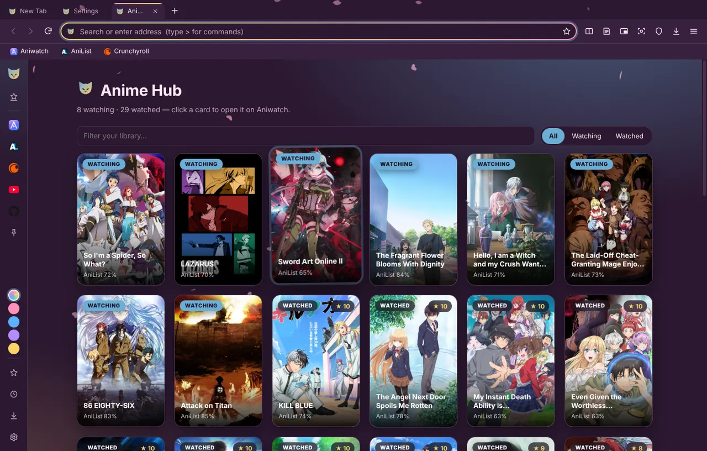Open the My Instant Death Ability card

[511, 361]
